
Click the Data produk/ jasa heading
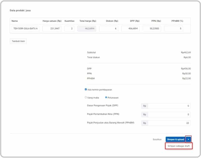coord(20,11)
